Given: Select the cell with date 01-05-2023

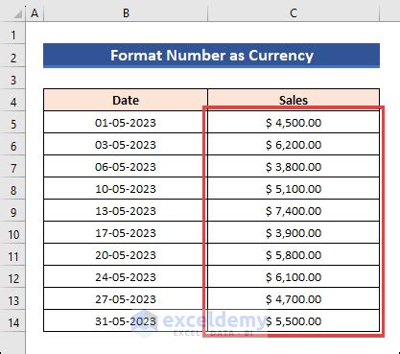Looking at the screenshot, I should point(126,123).
